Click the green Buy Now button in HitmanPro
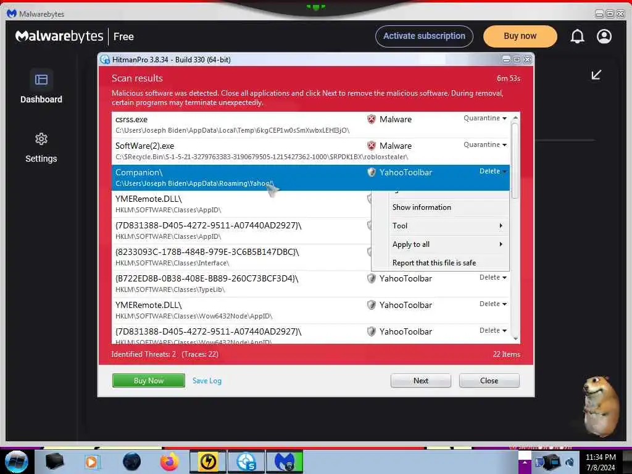Screen dimensions: 632x474 [x=148, y=380]
